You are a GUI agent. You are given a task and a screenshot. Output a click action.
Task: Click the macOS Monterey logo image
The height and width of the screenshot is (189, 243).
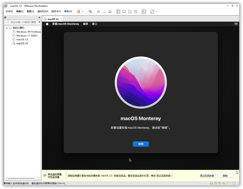pyautogui.click(x=141, y=82)
